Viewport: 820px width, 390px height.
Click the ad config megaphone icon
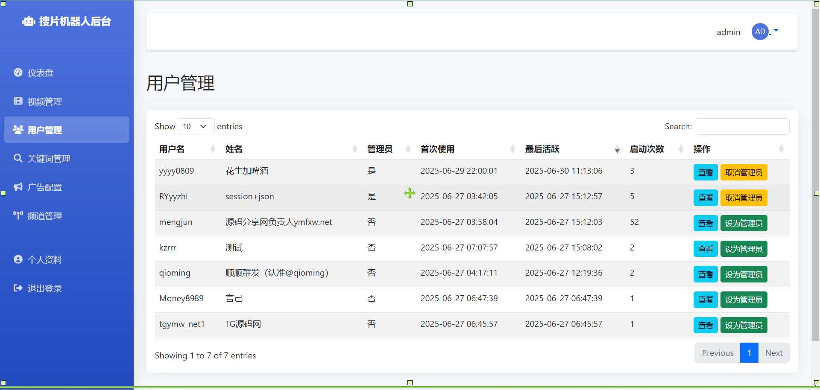(18, 187)
